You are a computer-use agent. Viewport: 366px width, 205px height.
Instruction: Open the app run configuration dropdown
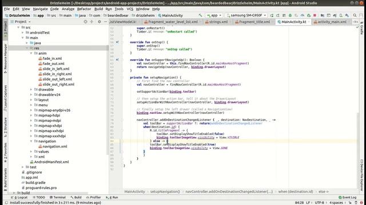click(214, 15)
